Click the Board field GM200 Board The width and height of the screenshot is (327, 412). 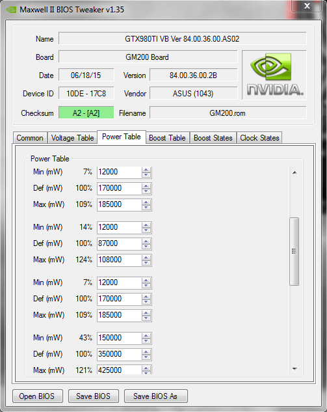[x=148, y=57]
